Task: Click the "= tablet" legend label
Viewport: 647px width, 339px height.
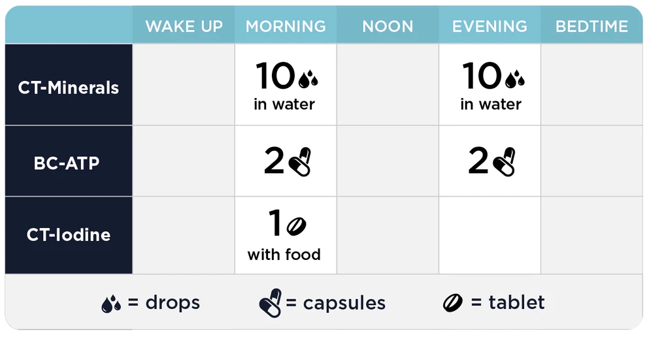Action: [508, 302]
